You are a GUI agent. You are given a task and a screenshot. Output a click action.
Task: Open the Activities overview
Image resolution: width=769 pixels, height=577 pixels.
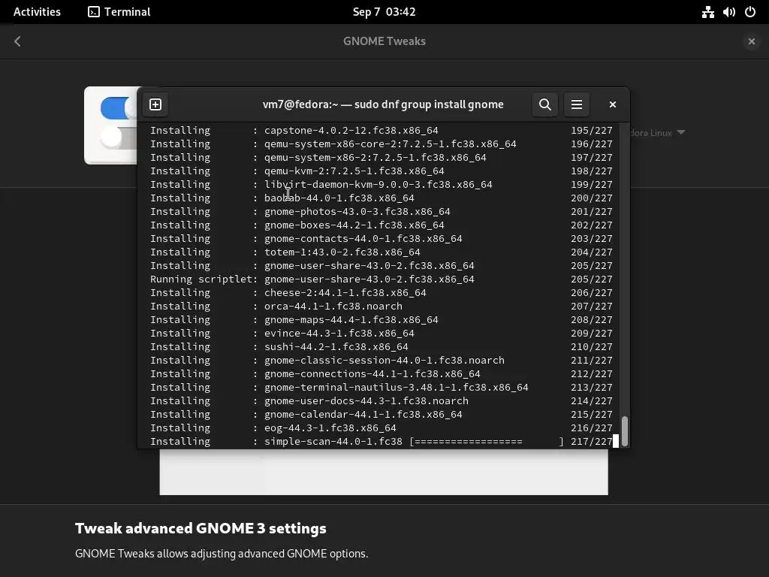pyautogui.click(x=38, y=12)
